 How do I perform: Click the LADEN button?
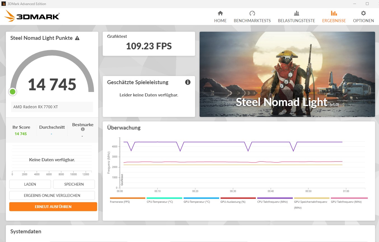[x=30, y=184]
